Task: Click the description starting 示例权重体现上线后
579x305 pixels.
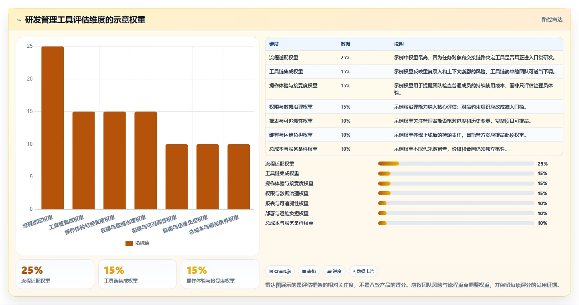Action: pos(460,135)
